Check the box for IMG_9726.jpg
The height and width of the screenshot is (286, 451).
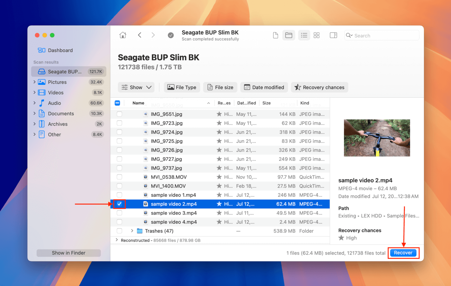tap(119, 150)
